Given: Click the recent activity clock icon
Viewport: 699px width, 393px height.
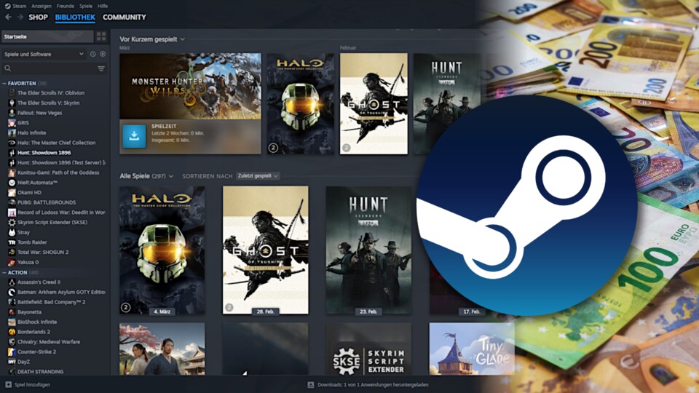Looking at the screenshot, I should [x=92, y=54].
